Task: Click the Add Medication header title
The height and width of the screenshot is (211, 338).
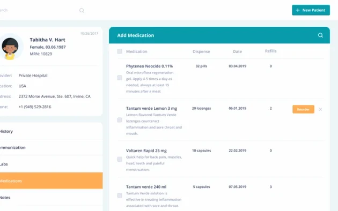Action: 136,35
